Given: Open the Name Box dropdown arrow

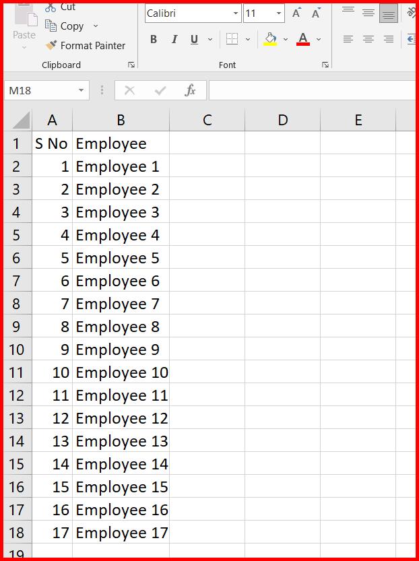Looking at the screenshot, I should coord(82,90).
